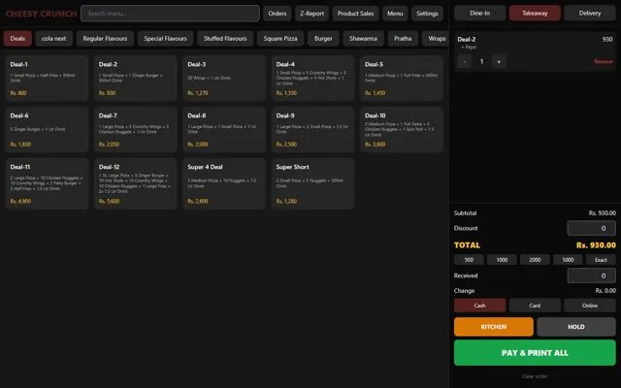The width and height of the screenshot is (621, 388).
Task: Open Settings
Action: pos(427,14)
